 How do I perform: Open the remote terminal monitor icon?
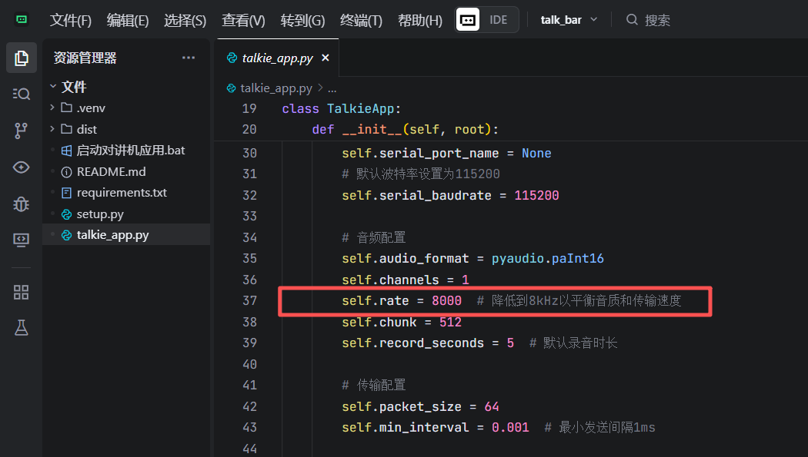coord(22,240)
